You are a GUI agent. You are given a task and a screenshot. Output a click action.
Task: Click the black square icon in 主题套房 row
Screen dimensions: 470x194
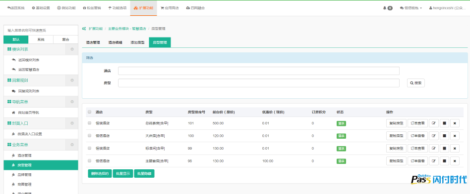point(444,161)
